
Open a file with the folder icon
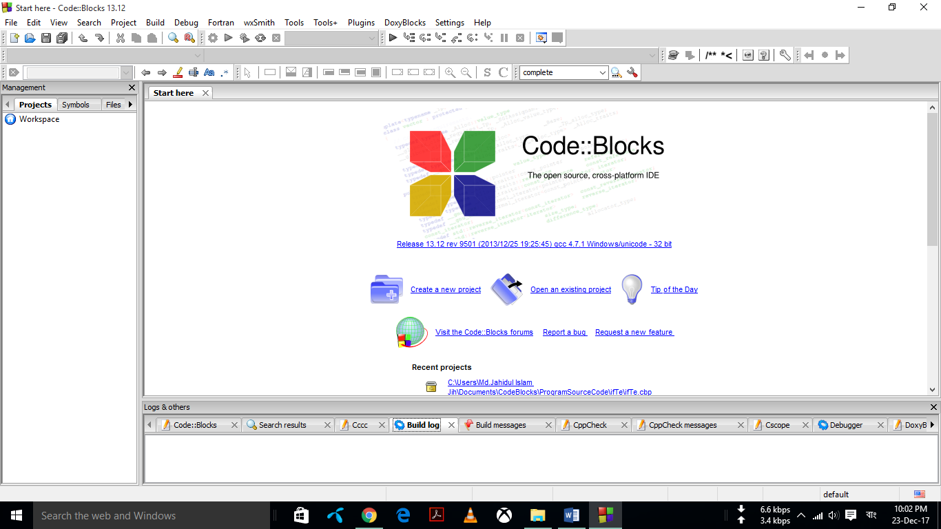(30, 38)
